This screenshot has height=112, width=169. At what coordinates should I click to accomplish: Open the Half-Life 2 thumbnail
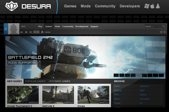(x=58, y=95)
